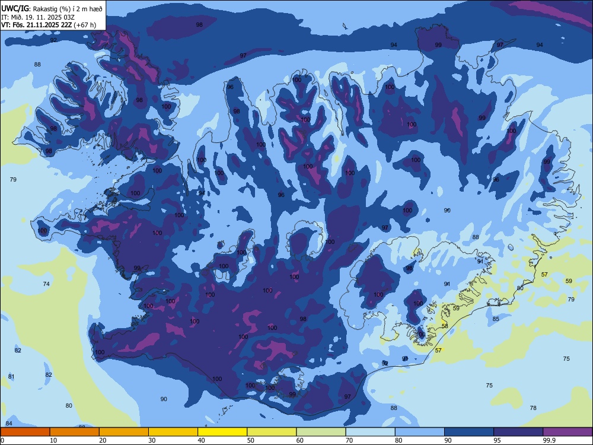The height and width of the screenshot is (445, 593).
Task: Click the light blue 80–90 legend swatch
Action: pos(420,432)
